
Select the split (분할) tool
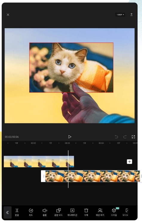[17, 212]
